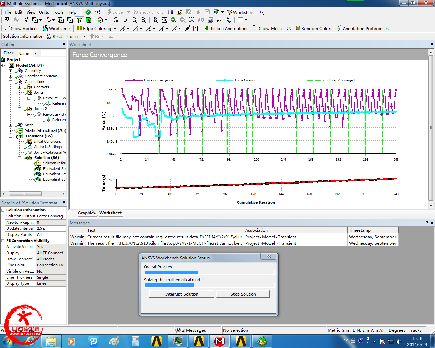The width and height of the screenshot is (435, 348).
Task: Click the Abc comment icon in top toolbar
Action: click(180, 12)
